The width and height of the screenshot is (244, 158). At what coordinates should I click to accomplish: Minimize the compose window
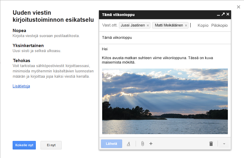[218, 14]
